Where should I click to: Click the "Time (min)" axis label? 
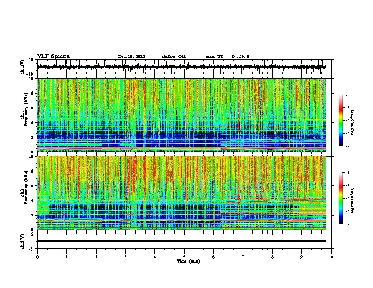tap(188, 261)
